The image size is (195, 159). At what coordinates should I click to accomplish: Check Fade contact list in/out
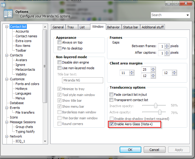112,94
